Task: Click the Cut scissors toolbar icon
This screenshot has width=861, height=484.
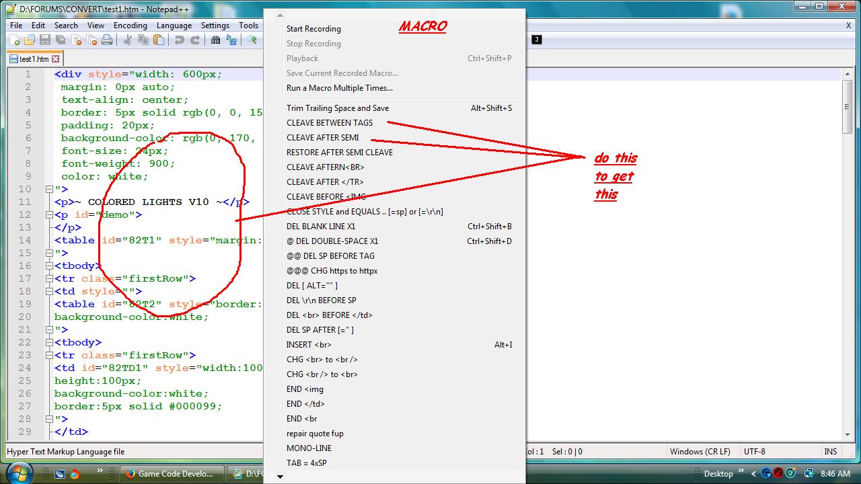Action: [128, 40]
